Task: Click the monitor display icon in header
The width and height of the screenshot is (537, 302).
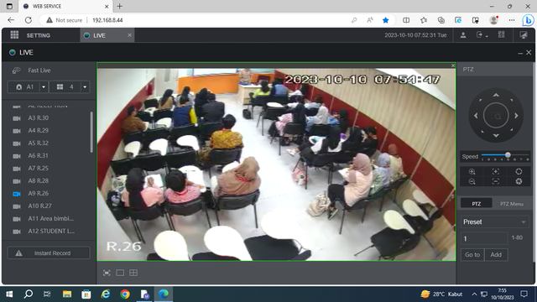Action: click(x=524, y=35)
